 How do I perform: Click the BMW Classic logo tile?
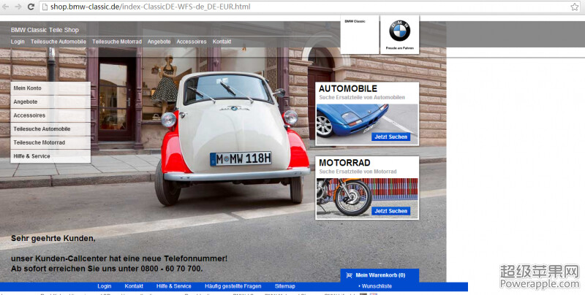[360, 34]
